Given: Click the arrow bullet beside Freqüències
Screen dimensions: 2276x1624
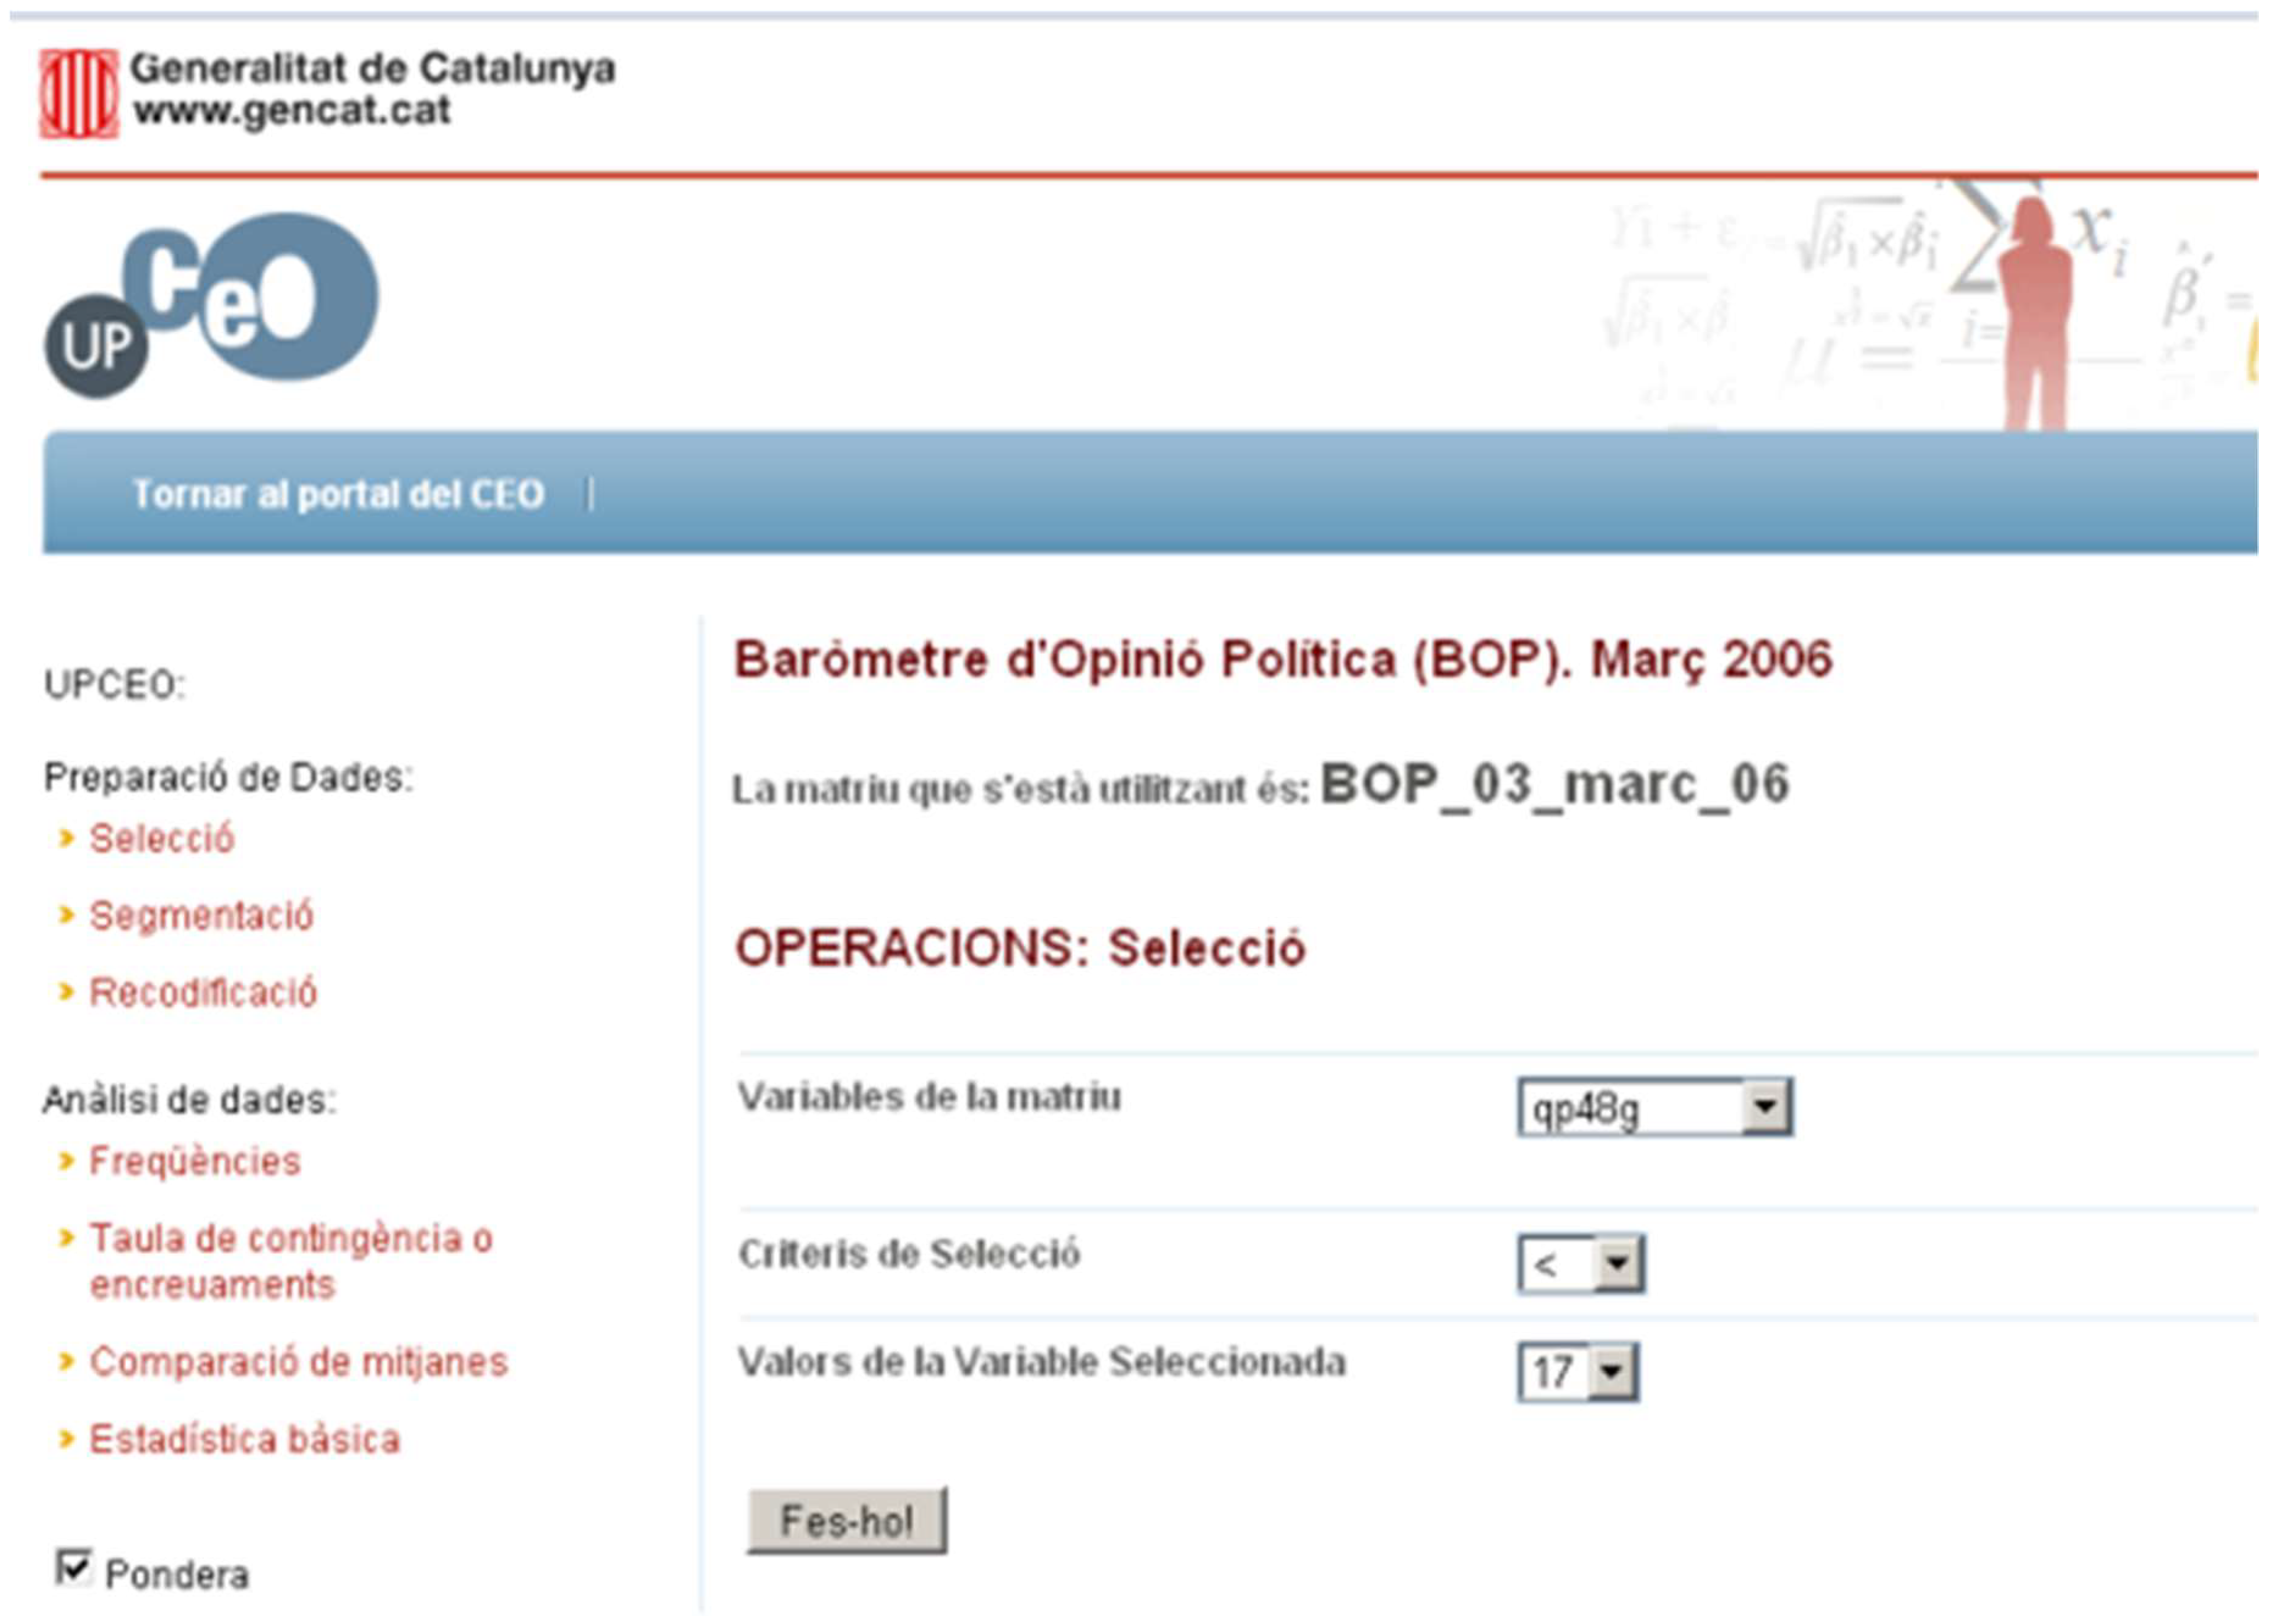Looking at the screenshot, I should pos(67,1161).
